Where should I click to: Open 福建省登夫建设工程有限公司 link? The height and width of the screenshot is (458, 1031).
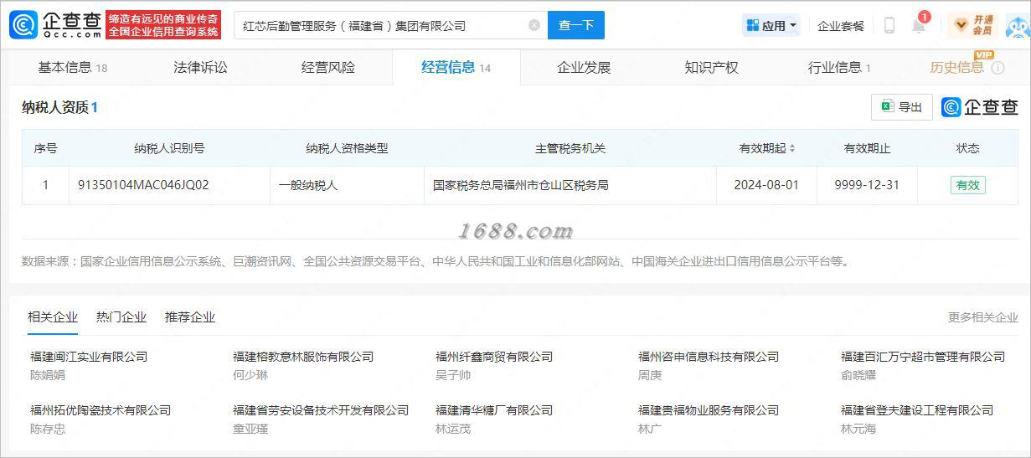tap(917, 410)
